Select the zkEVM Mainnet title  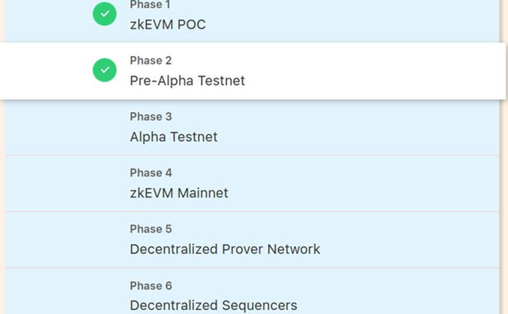tap(179, 193)
